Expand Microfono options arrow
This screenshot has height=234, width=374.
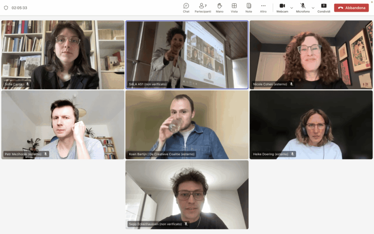[x=313, y=8]
